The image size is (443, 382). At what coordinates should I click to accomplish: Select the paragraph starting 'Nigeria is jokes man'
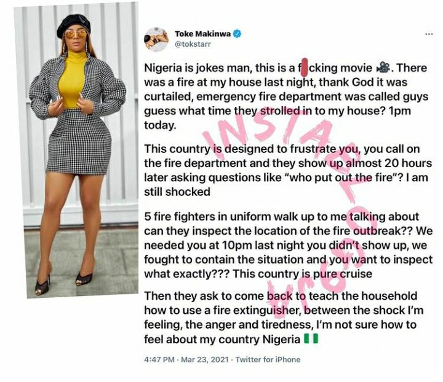point(286,96)
